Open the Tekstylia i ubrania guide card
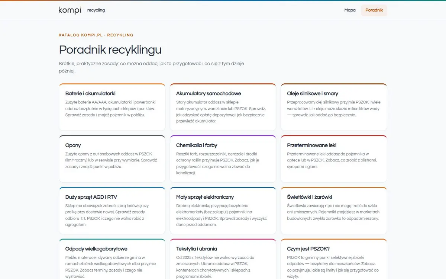This screenshot has width=446, height=279. tap(223, 259)
